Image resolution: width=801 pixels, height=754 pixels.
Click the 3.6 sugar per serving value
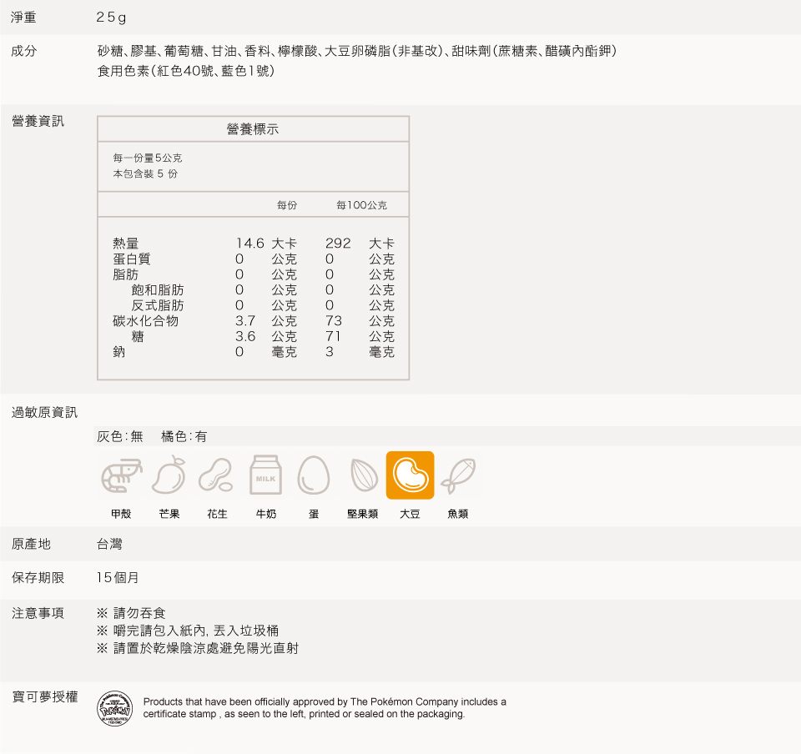(x=245, y=336)
